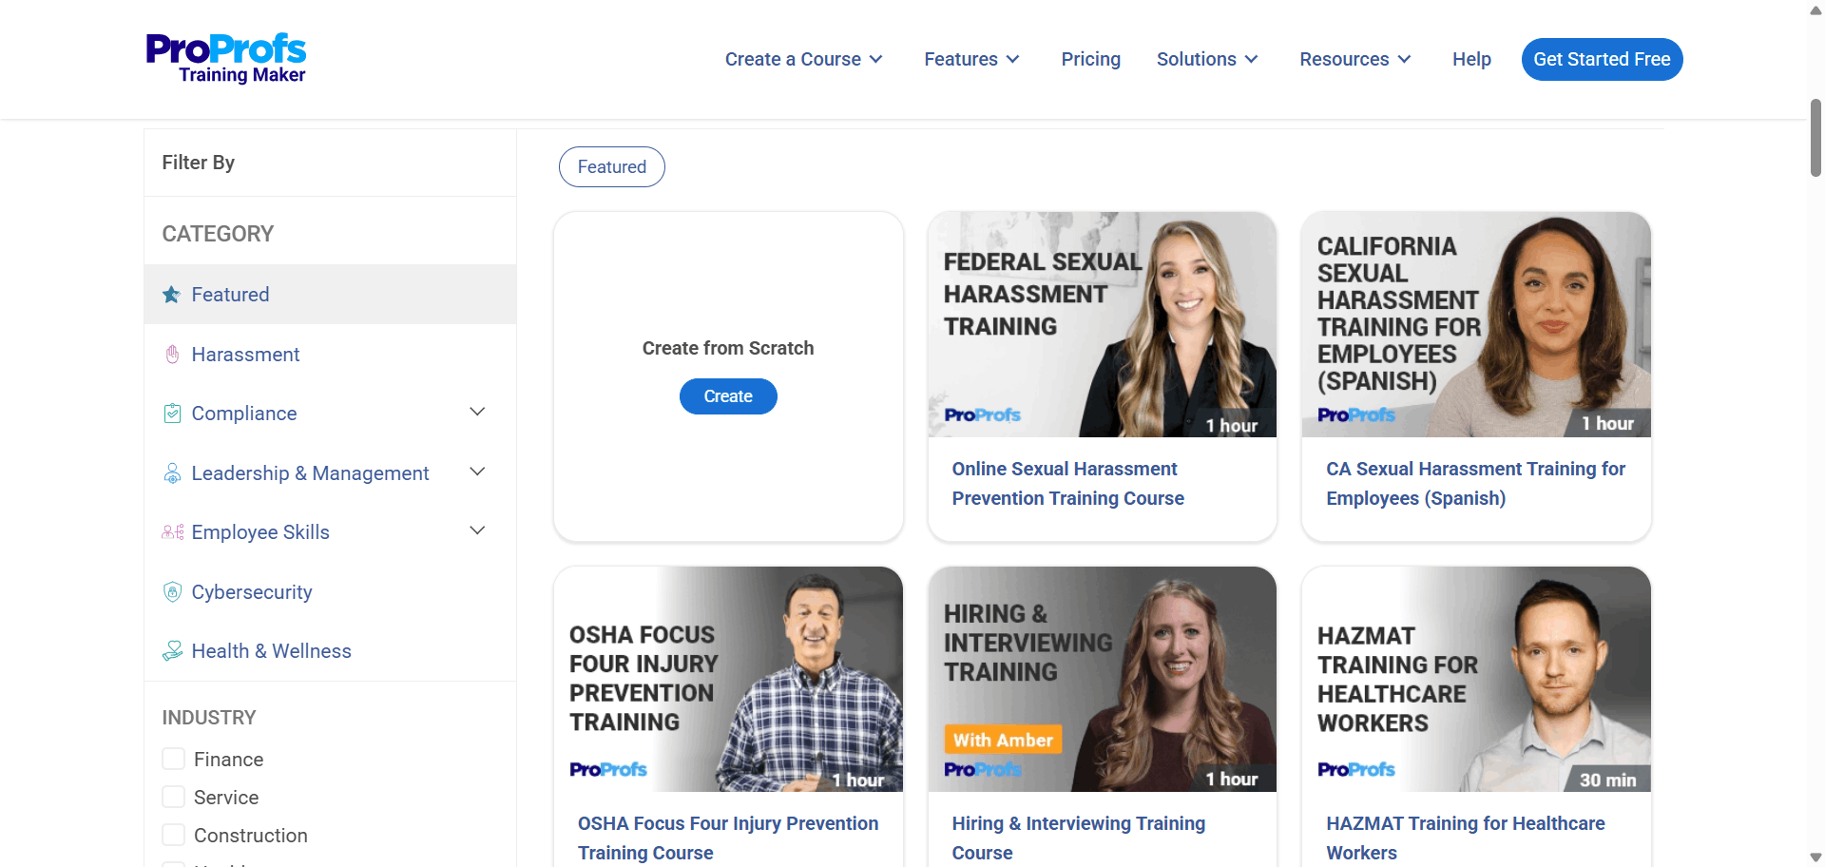
Task: Go to Help in the top menu
Action: pyautogui.click(x=1470, y=59)
